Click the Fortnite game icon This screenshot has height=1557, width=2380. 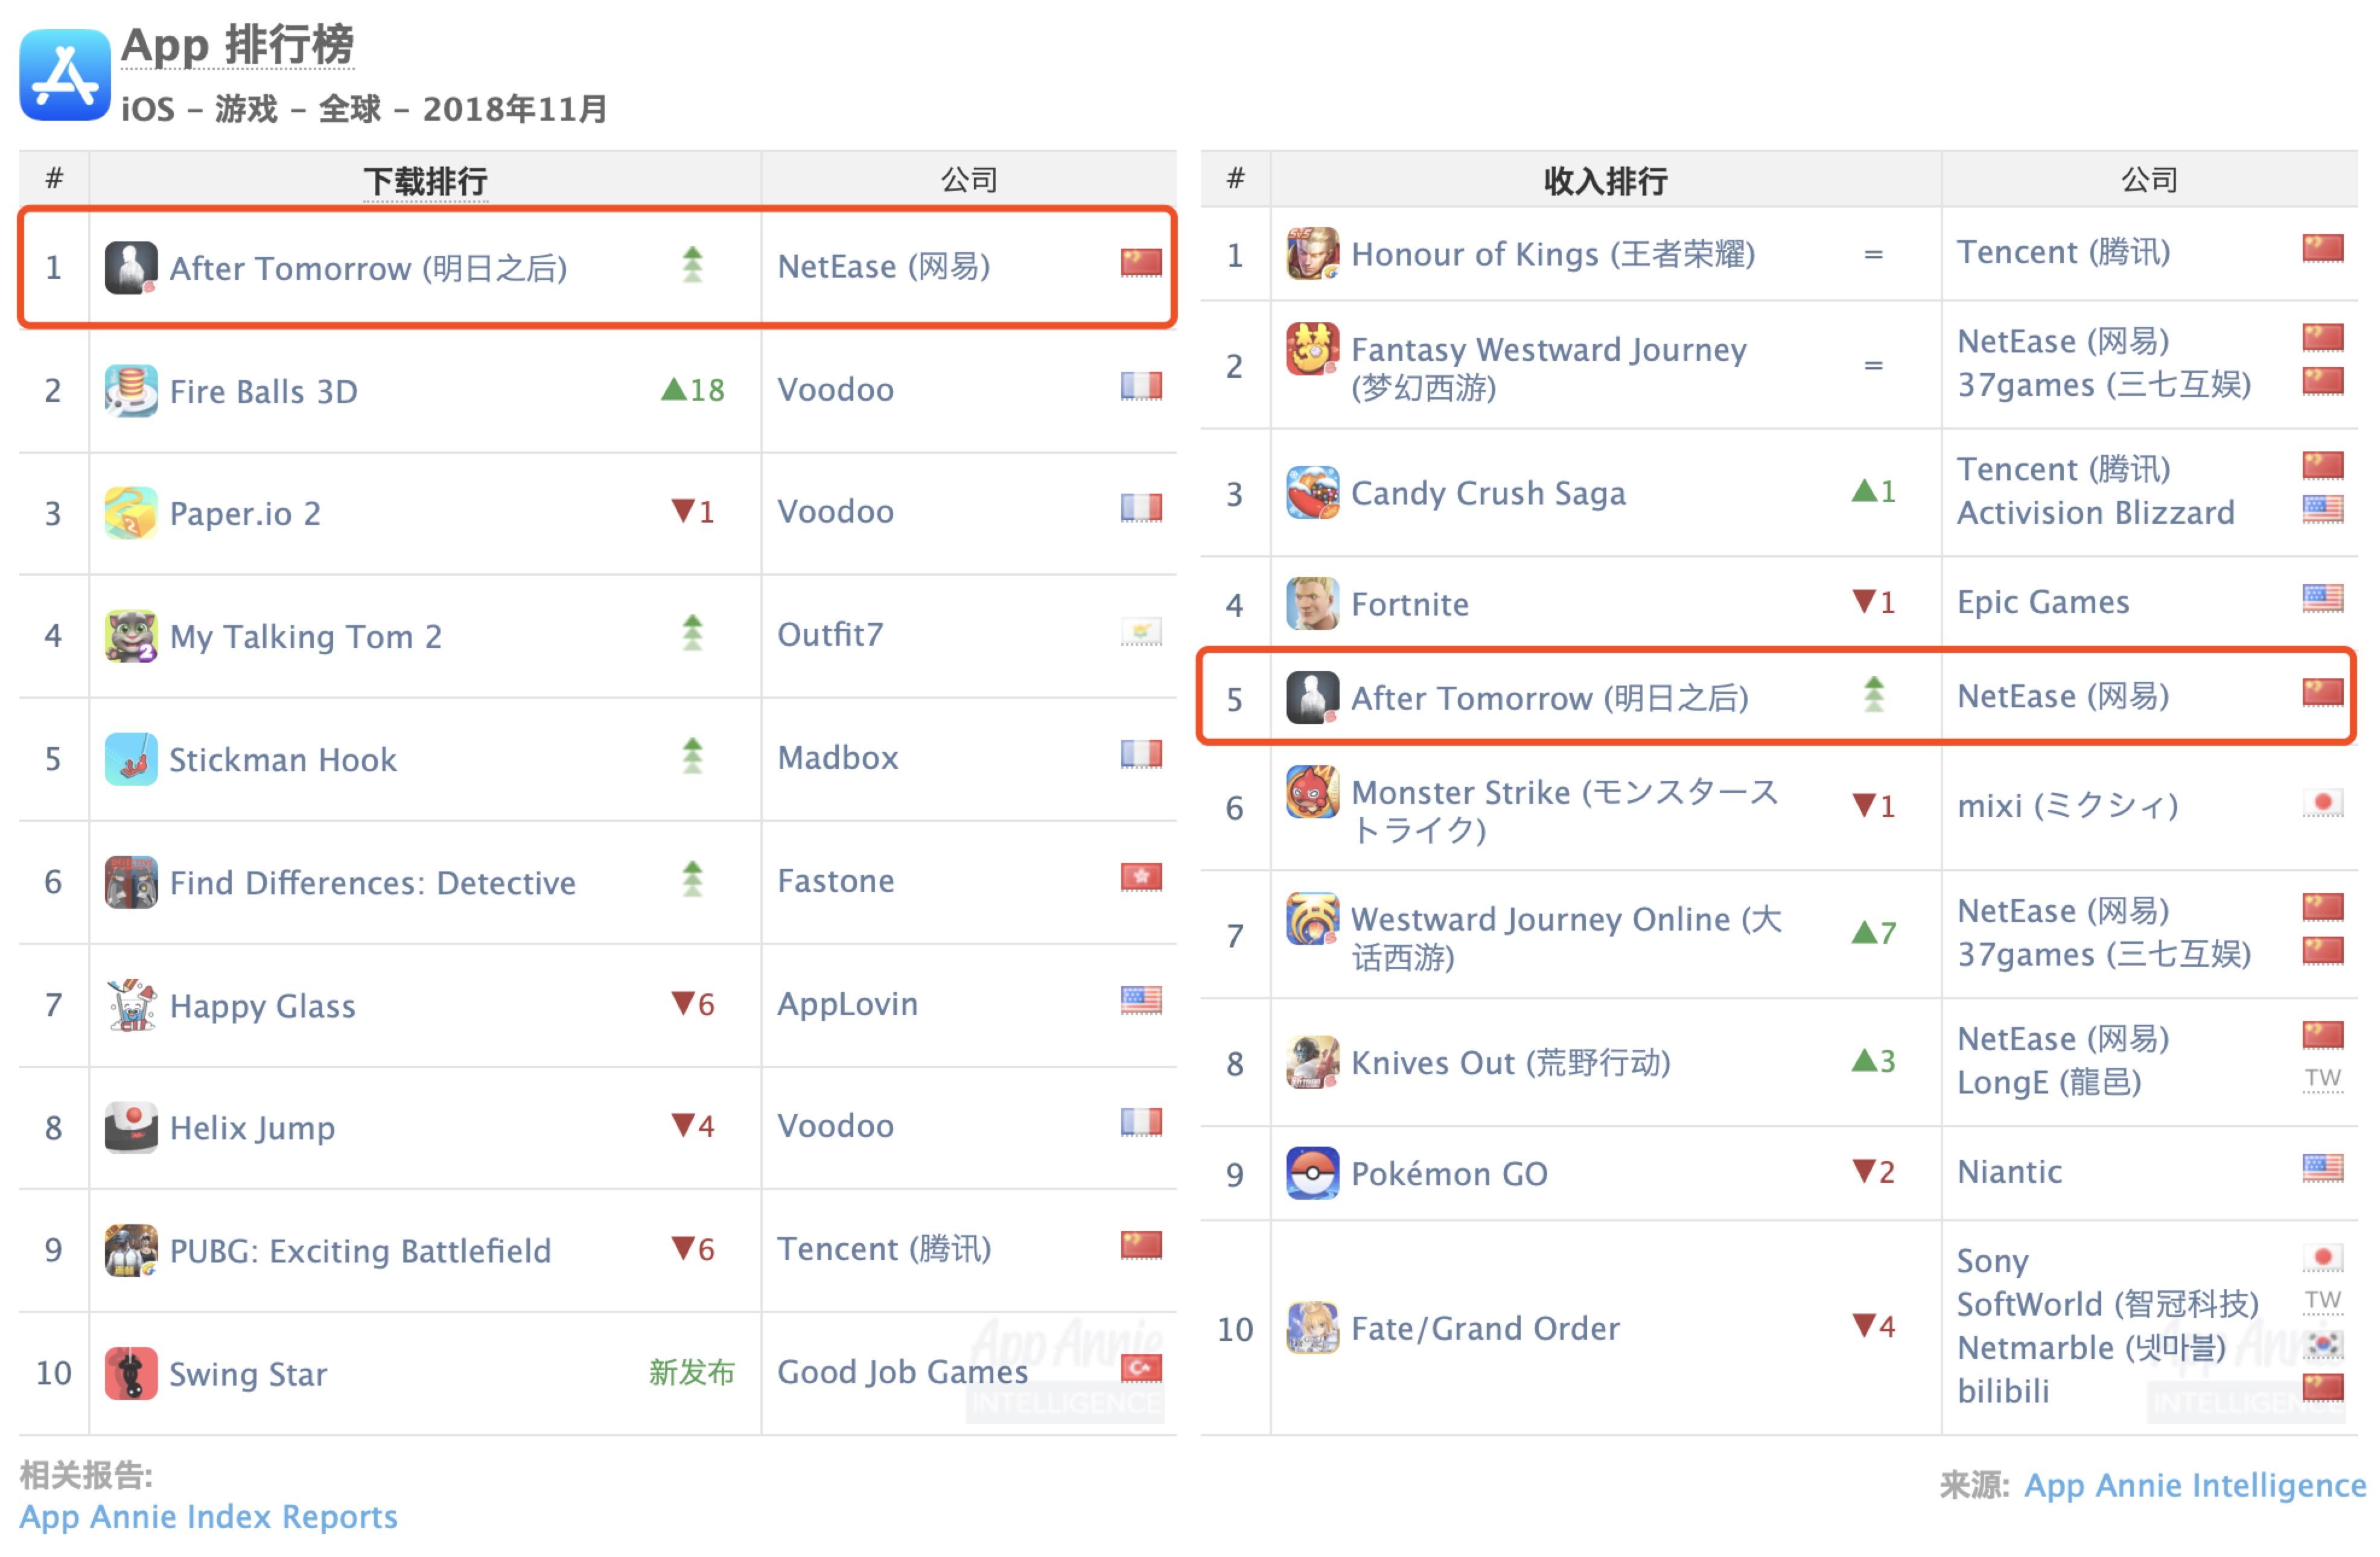(x=1312, y=604)
